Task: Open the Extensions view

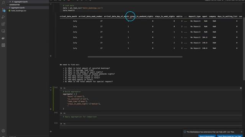Action: (3, 24)
